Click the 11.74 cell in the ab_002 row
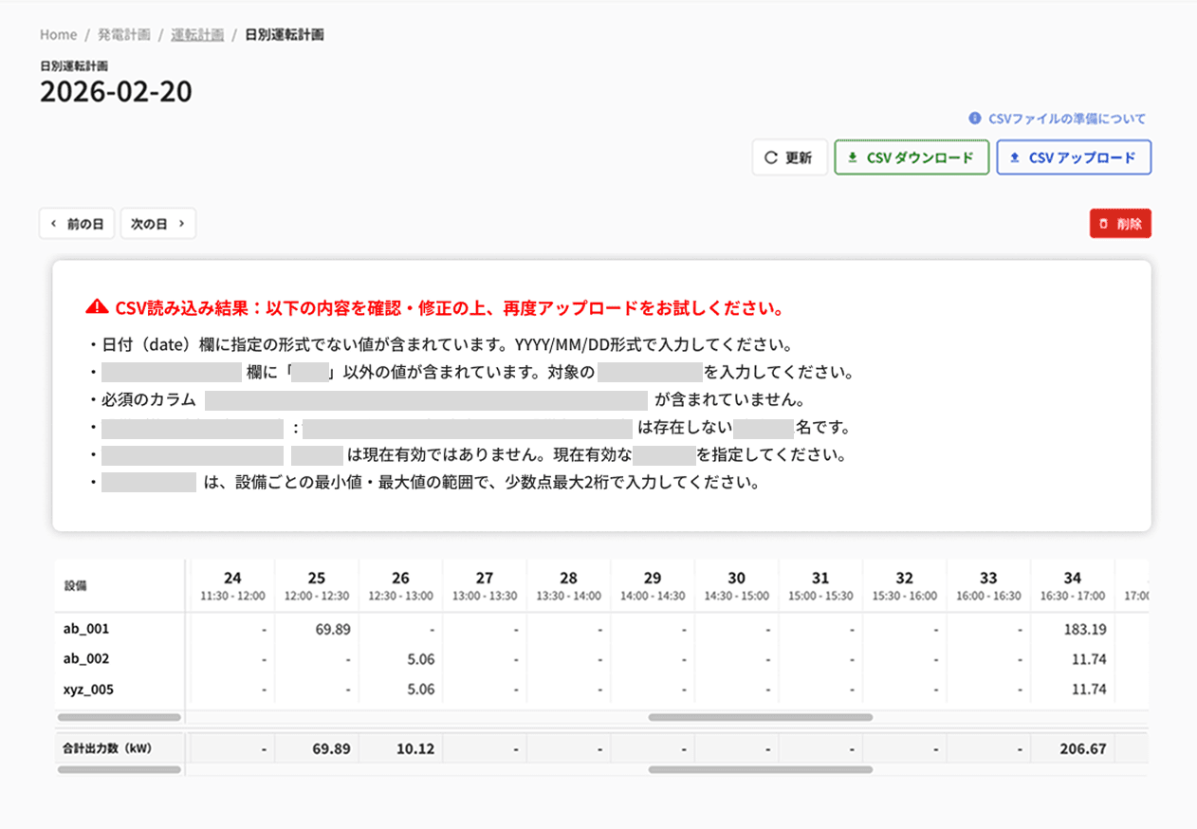1197x829 pixels. click(1089, 658)
